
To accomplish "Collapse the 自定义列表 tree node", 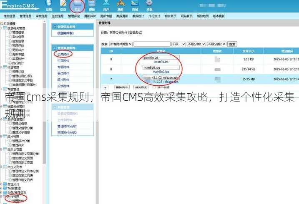I will [1, 167].
